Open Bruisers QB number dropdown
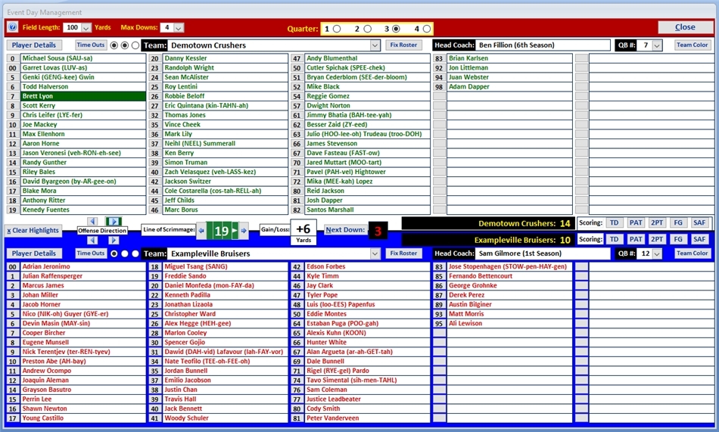 point(657,253)
